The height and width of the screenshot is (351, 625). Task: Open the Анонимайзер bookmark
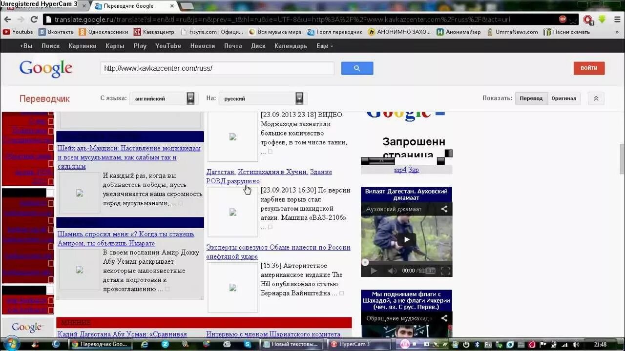click(x=458, y=32)
